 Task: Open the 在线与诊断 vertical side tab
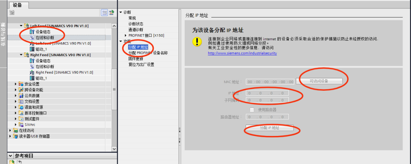coord(3,34)
